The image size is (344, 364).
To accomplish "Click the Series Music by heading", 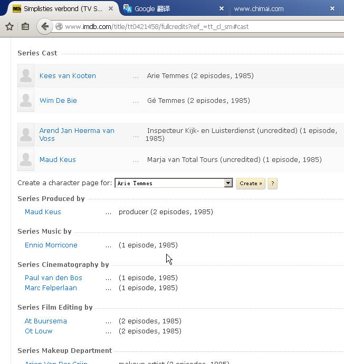I will pos(44,232).
